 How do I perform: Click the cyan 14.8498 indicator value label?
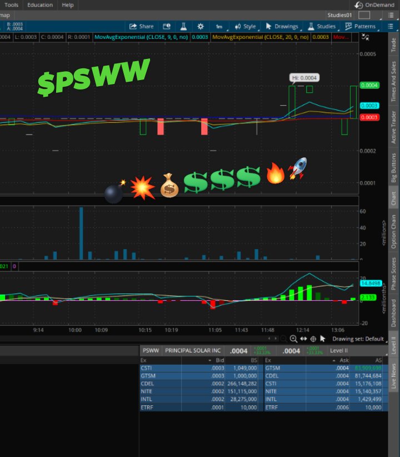pos(371,284)
